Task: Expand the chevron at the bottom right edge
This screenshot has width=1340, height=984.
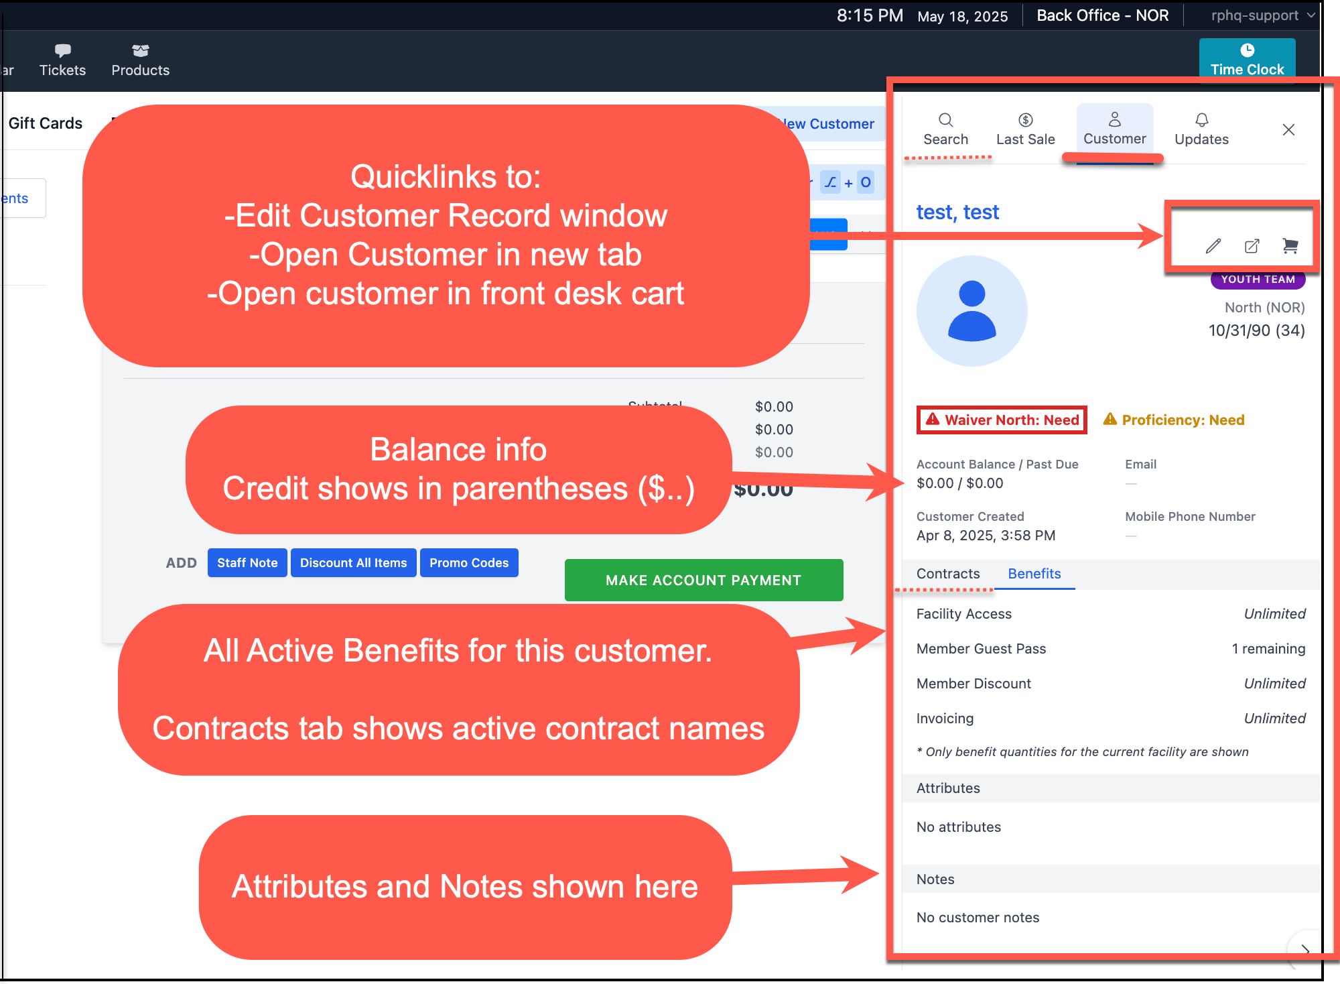Action: (1304, 950)
